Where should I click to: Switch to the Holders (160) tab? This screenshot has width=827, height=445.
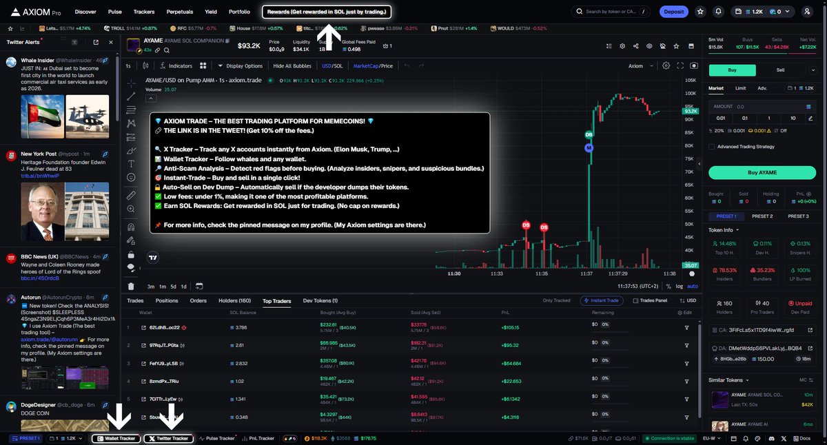(x=234, y=300)
